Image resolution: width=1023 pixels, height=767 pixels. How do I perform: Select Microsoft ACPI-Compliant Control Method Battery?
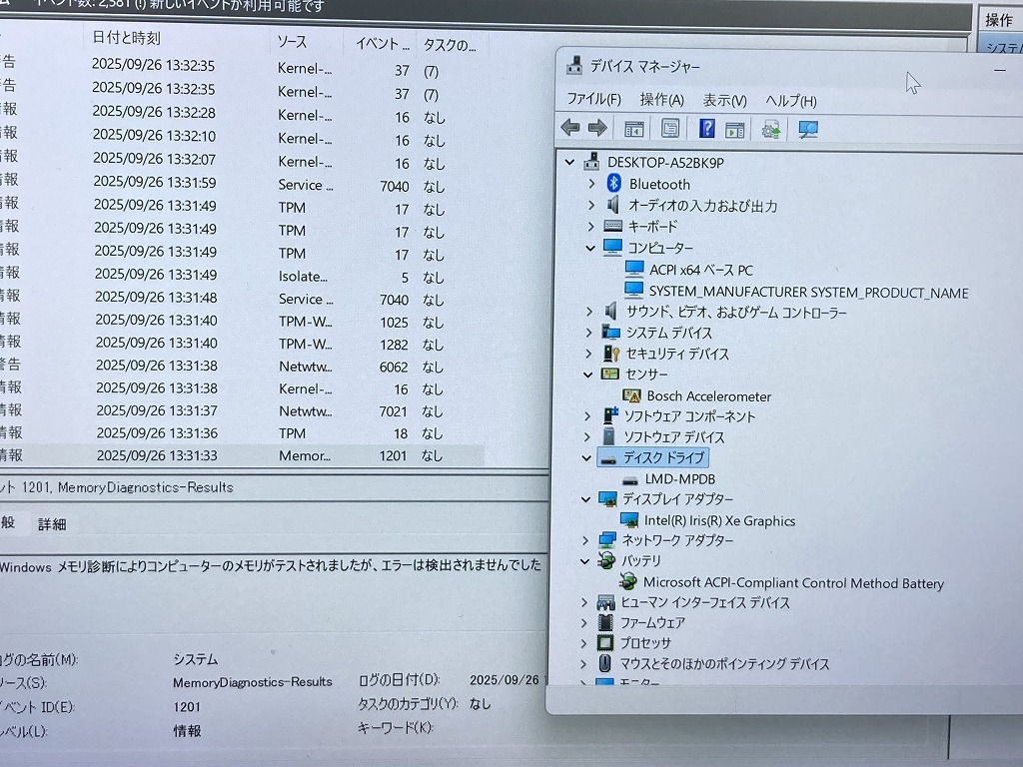tap(793, 583)
